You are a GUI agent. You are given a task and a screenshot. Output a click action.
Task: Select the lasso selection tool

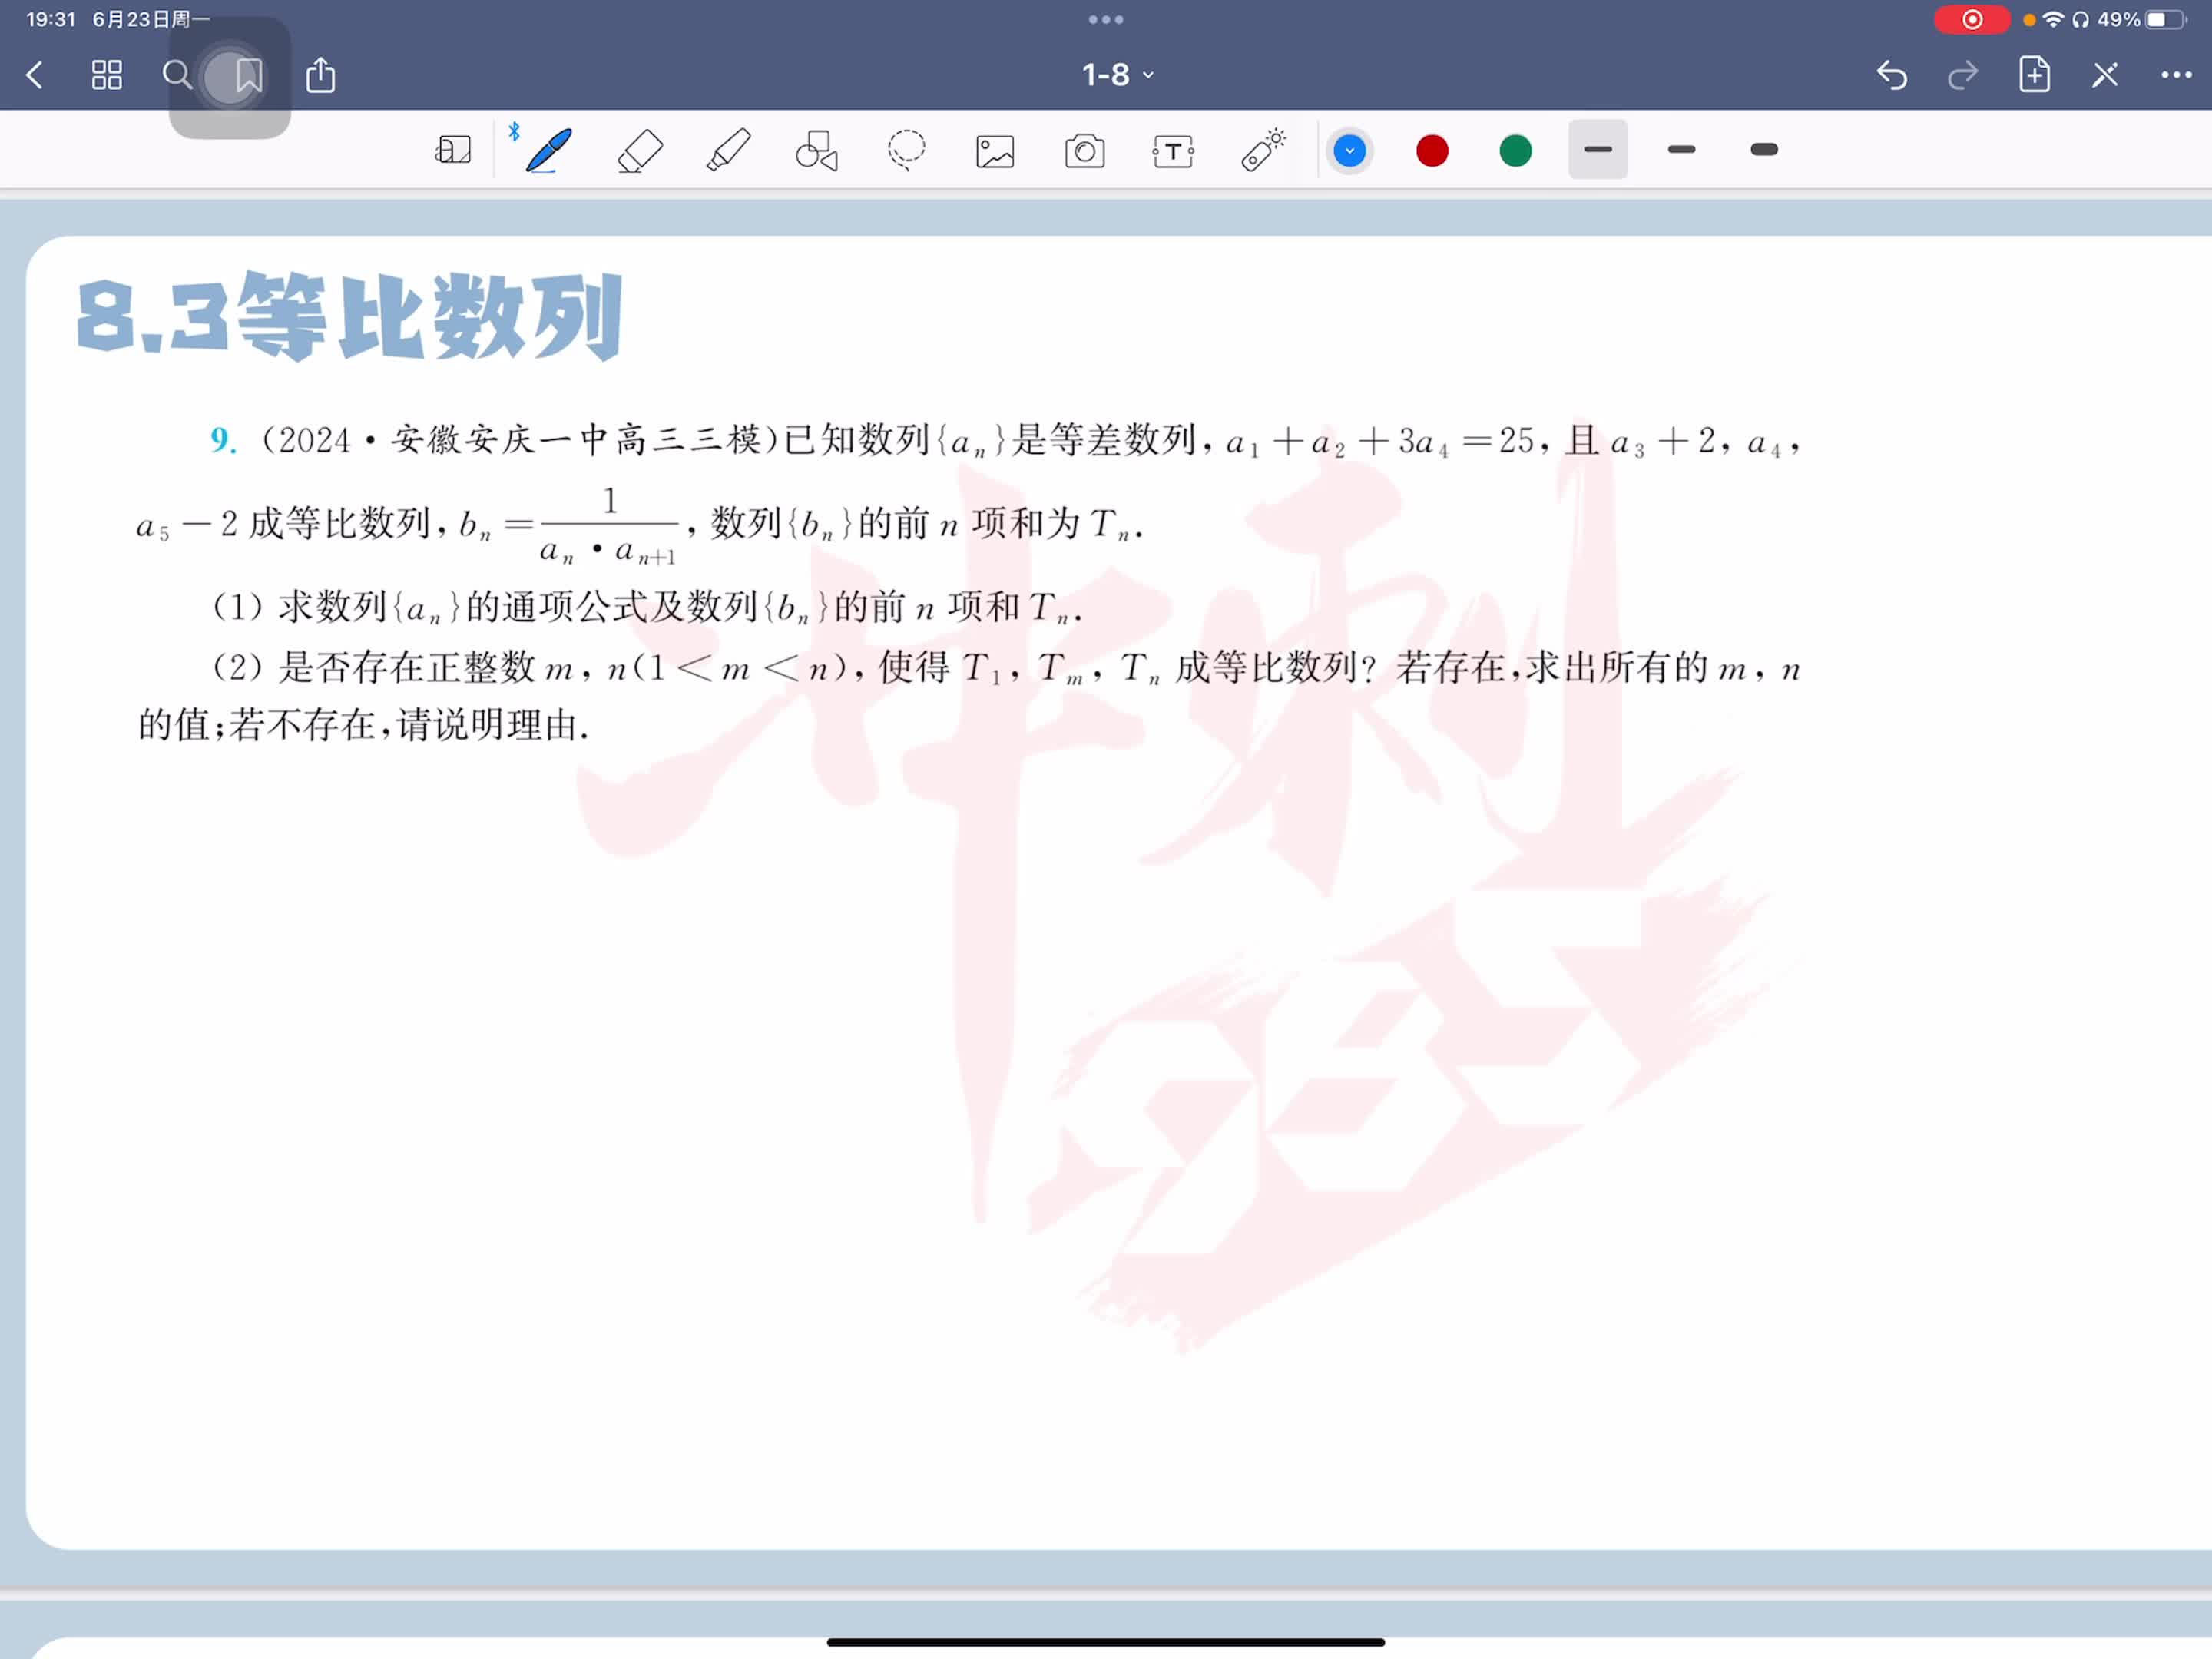tap(906, 151)
